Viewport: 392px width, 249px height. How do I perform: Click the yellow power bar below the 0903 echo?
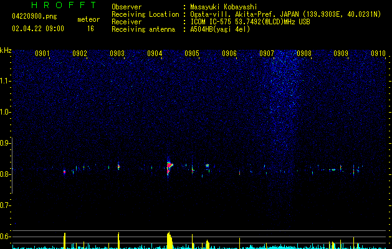(x=119, y=240)
